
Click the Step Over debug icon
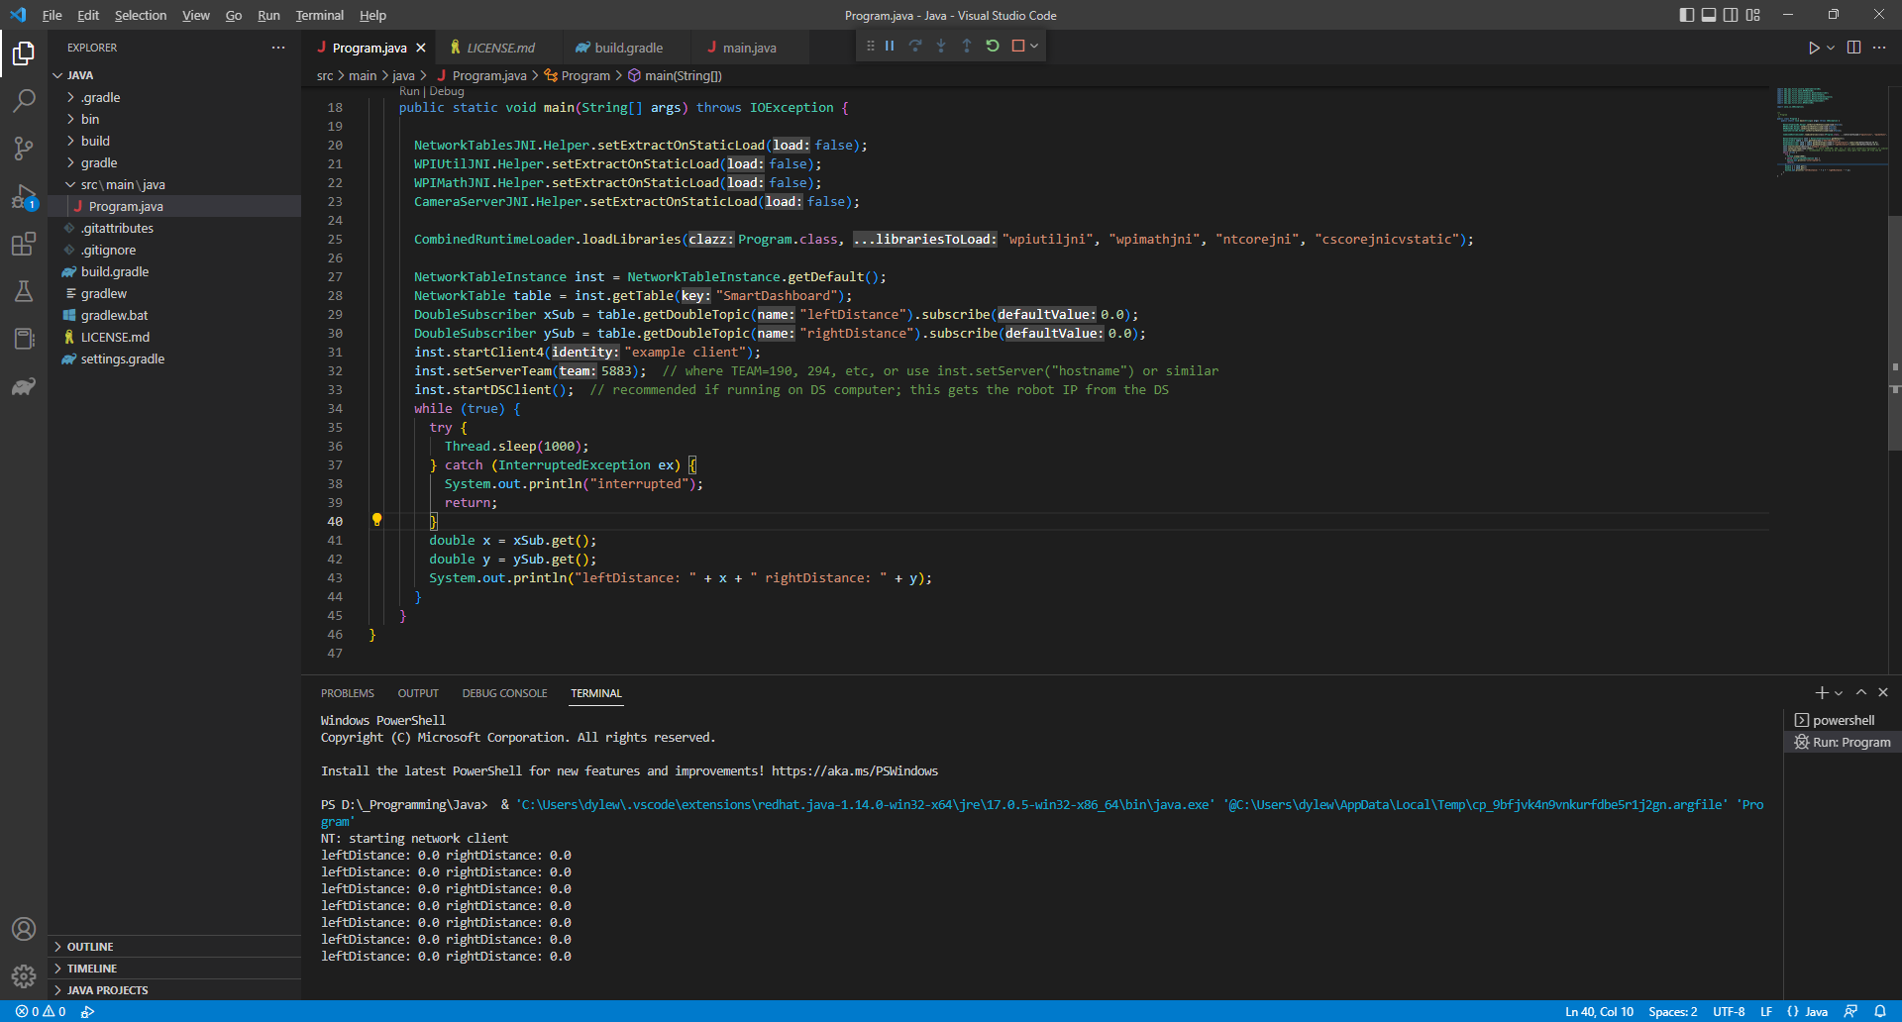tap(915, 46)
